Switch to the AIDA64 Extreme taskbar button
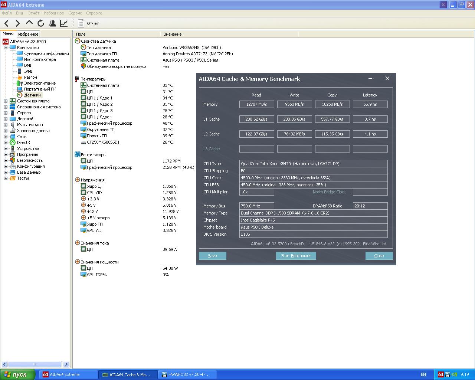This screenshot has width=475, height=380. pos(69,375)
